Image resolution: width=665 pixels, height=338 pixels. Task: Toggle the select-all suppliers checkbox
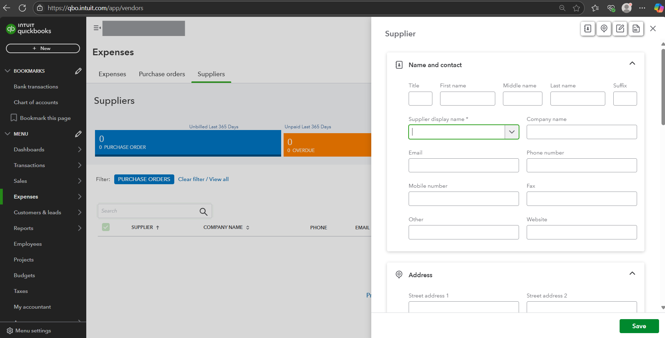click(106, 227)
